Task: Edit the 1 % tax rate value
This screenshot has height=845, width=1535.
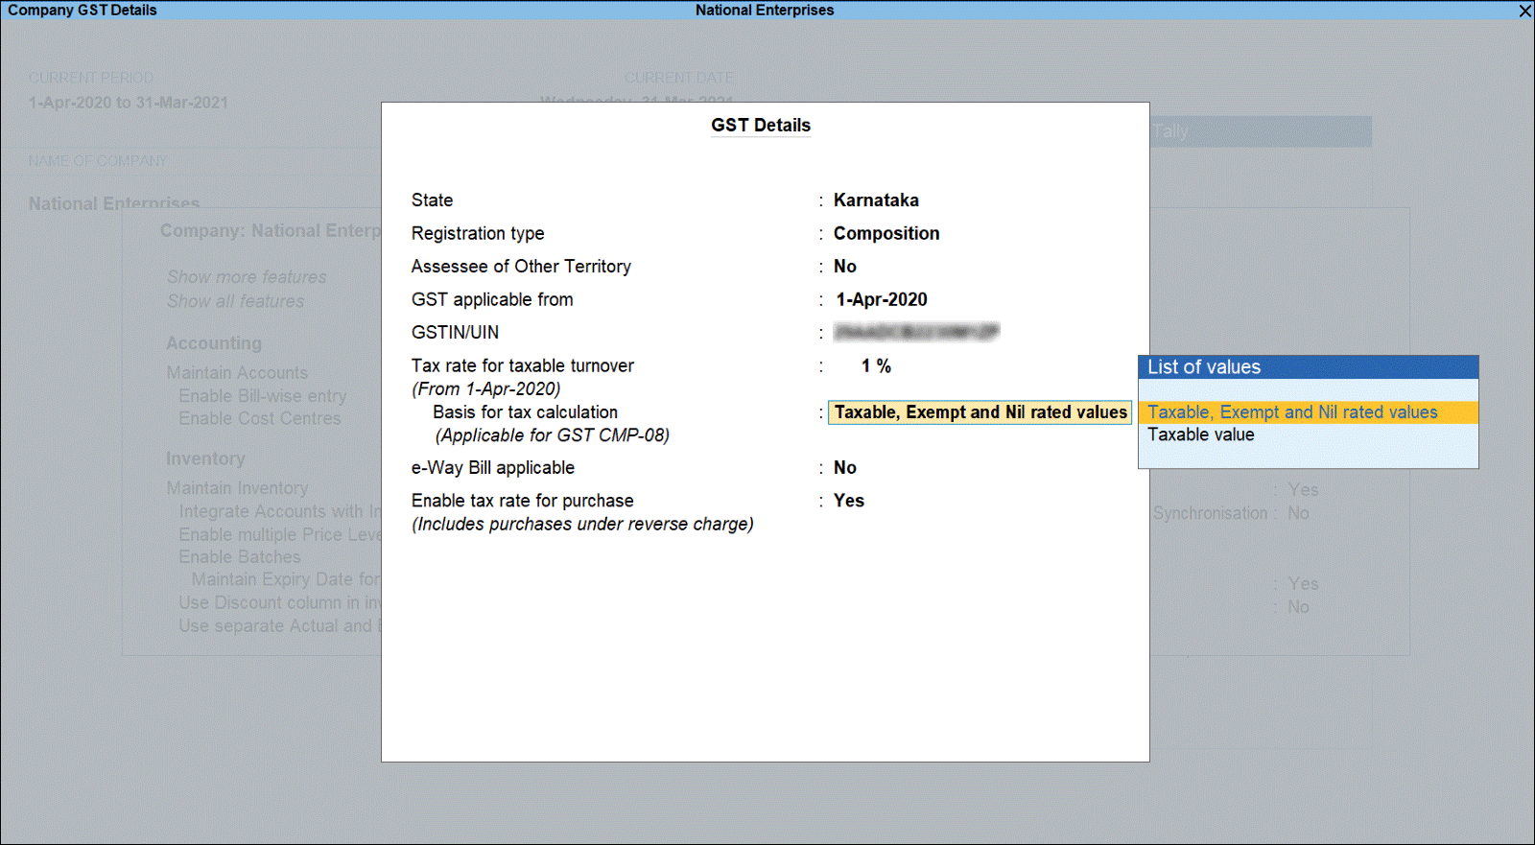Action: point(876,366)
